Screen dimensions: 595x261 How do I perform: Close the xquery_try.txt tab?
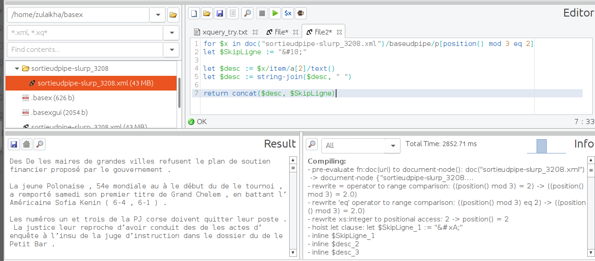[x=256, y=32]
